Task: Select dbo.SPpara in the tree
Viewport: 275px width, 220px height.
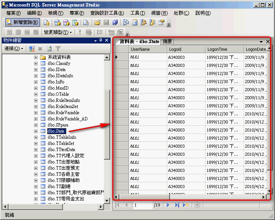Action: [x=58, y=125]
